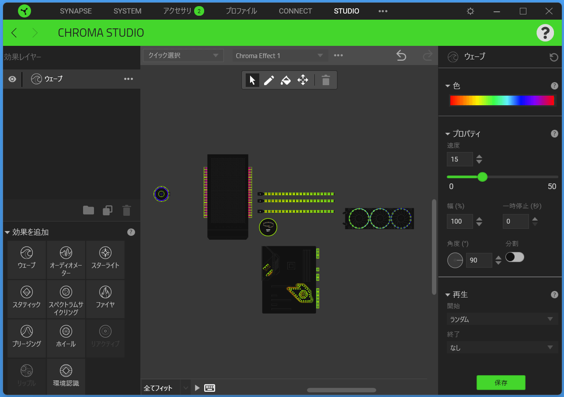Undo the last action

(401, 55)
